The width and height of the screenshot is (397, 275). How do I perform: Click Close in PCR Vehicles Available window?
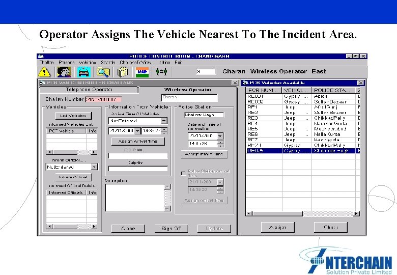point(331,227)
